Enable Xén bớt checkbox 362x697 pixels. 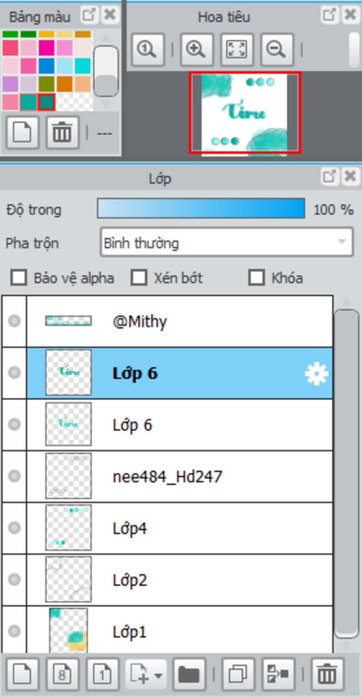tap(139, 278)
